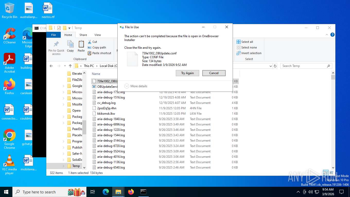Open Recycle Bin desktop icon
Viewport: 350px width, 197px height.
click(10, 11)
